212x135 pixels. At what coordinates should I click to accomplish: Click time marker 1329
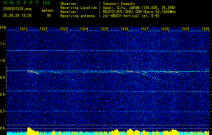[x=185, y=29]
